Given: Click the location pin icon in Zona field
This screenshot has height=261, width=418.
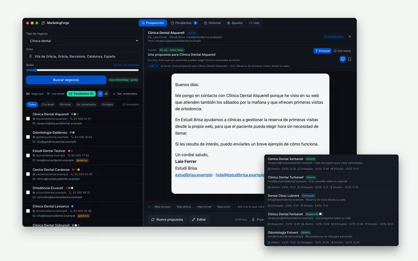Looking at the screenshot, I should click(31, 56).
